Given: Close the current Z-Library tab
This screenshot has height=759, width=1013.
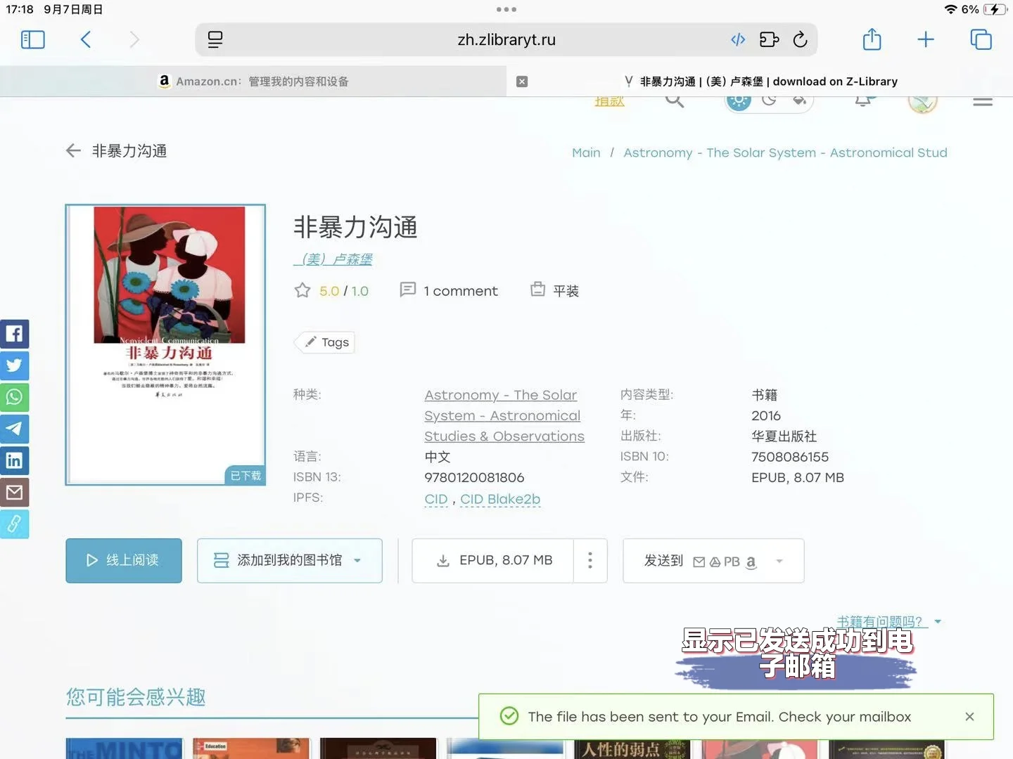Looking at the screenshot, I should click(522, 82).
